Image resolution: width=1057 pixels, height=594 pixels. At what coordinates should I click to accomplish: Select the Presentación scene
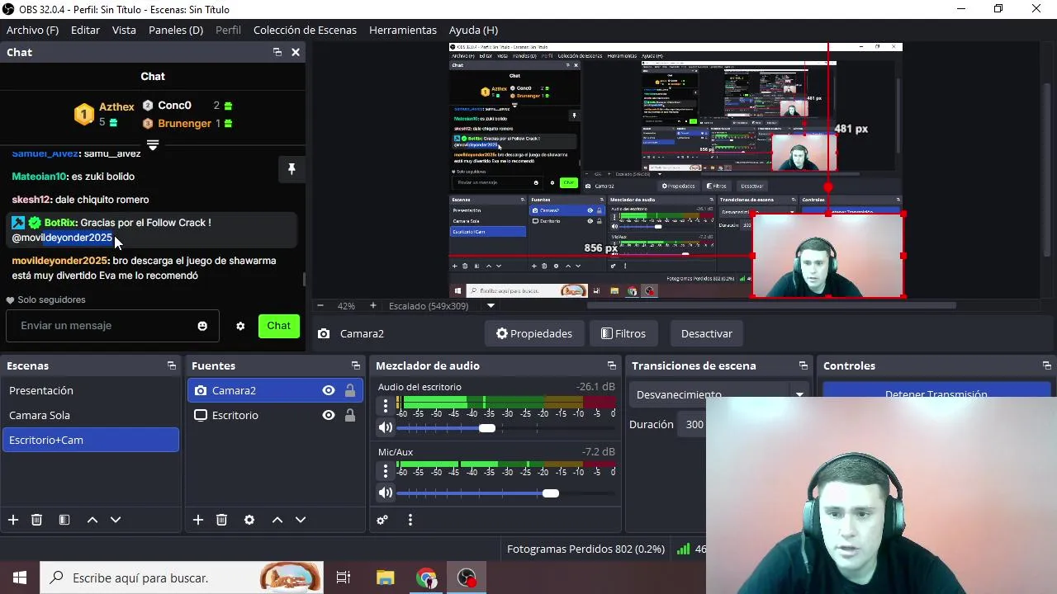click(x=91, y=391)
